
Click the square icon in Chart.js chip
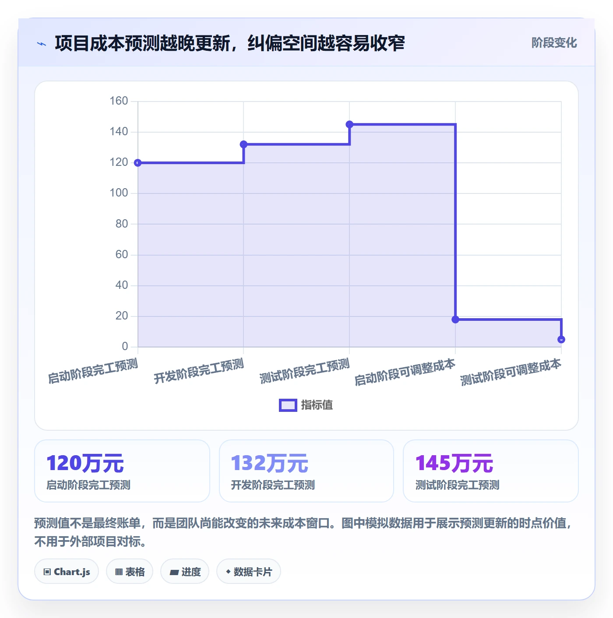47,572
